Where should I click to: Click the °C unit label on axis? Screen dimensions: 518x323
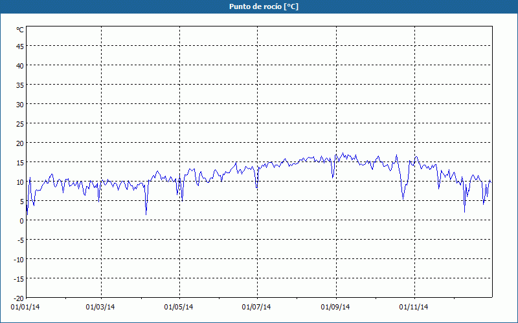point(20,30)
